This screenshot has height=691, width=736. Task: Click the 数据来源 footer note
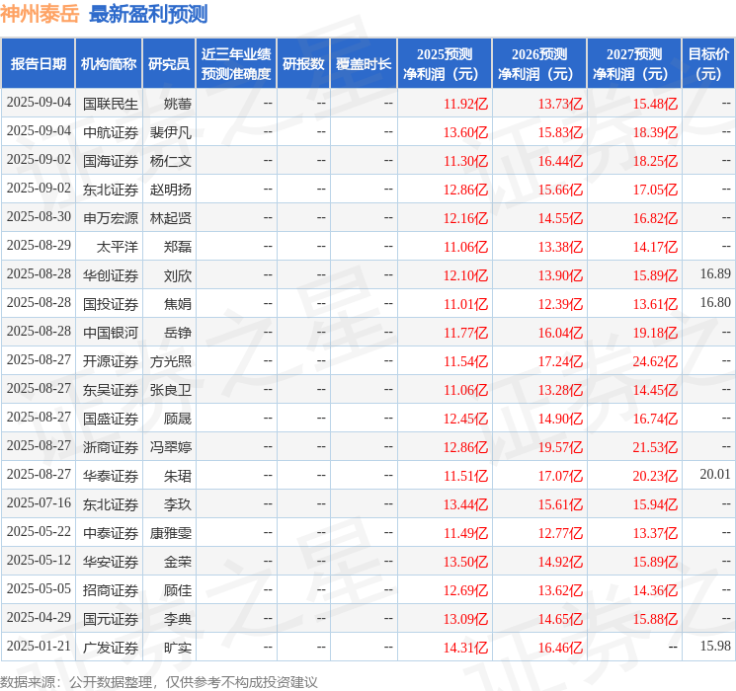(x=159, y=682)
